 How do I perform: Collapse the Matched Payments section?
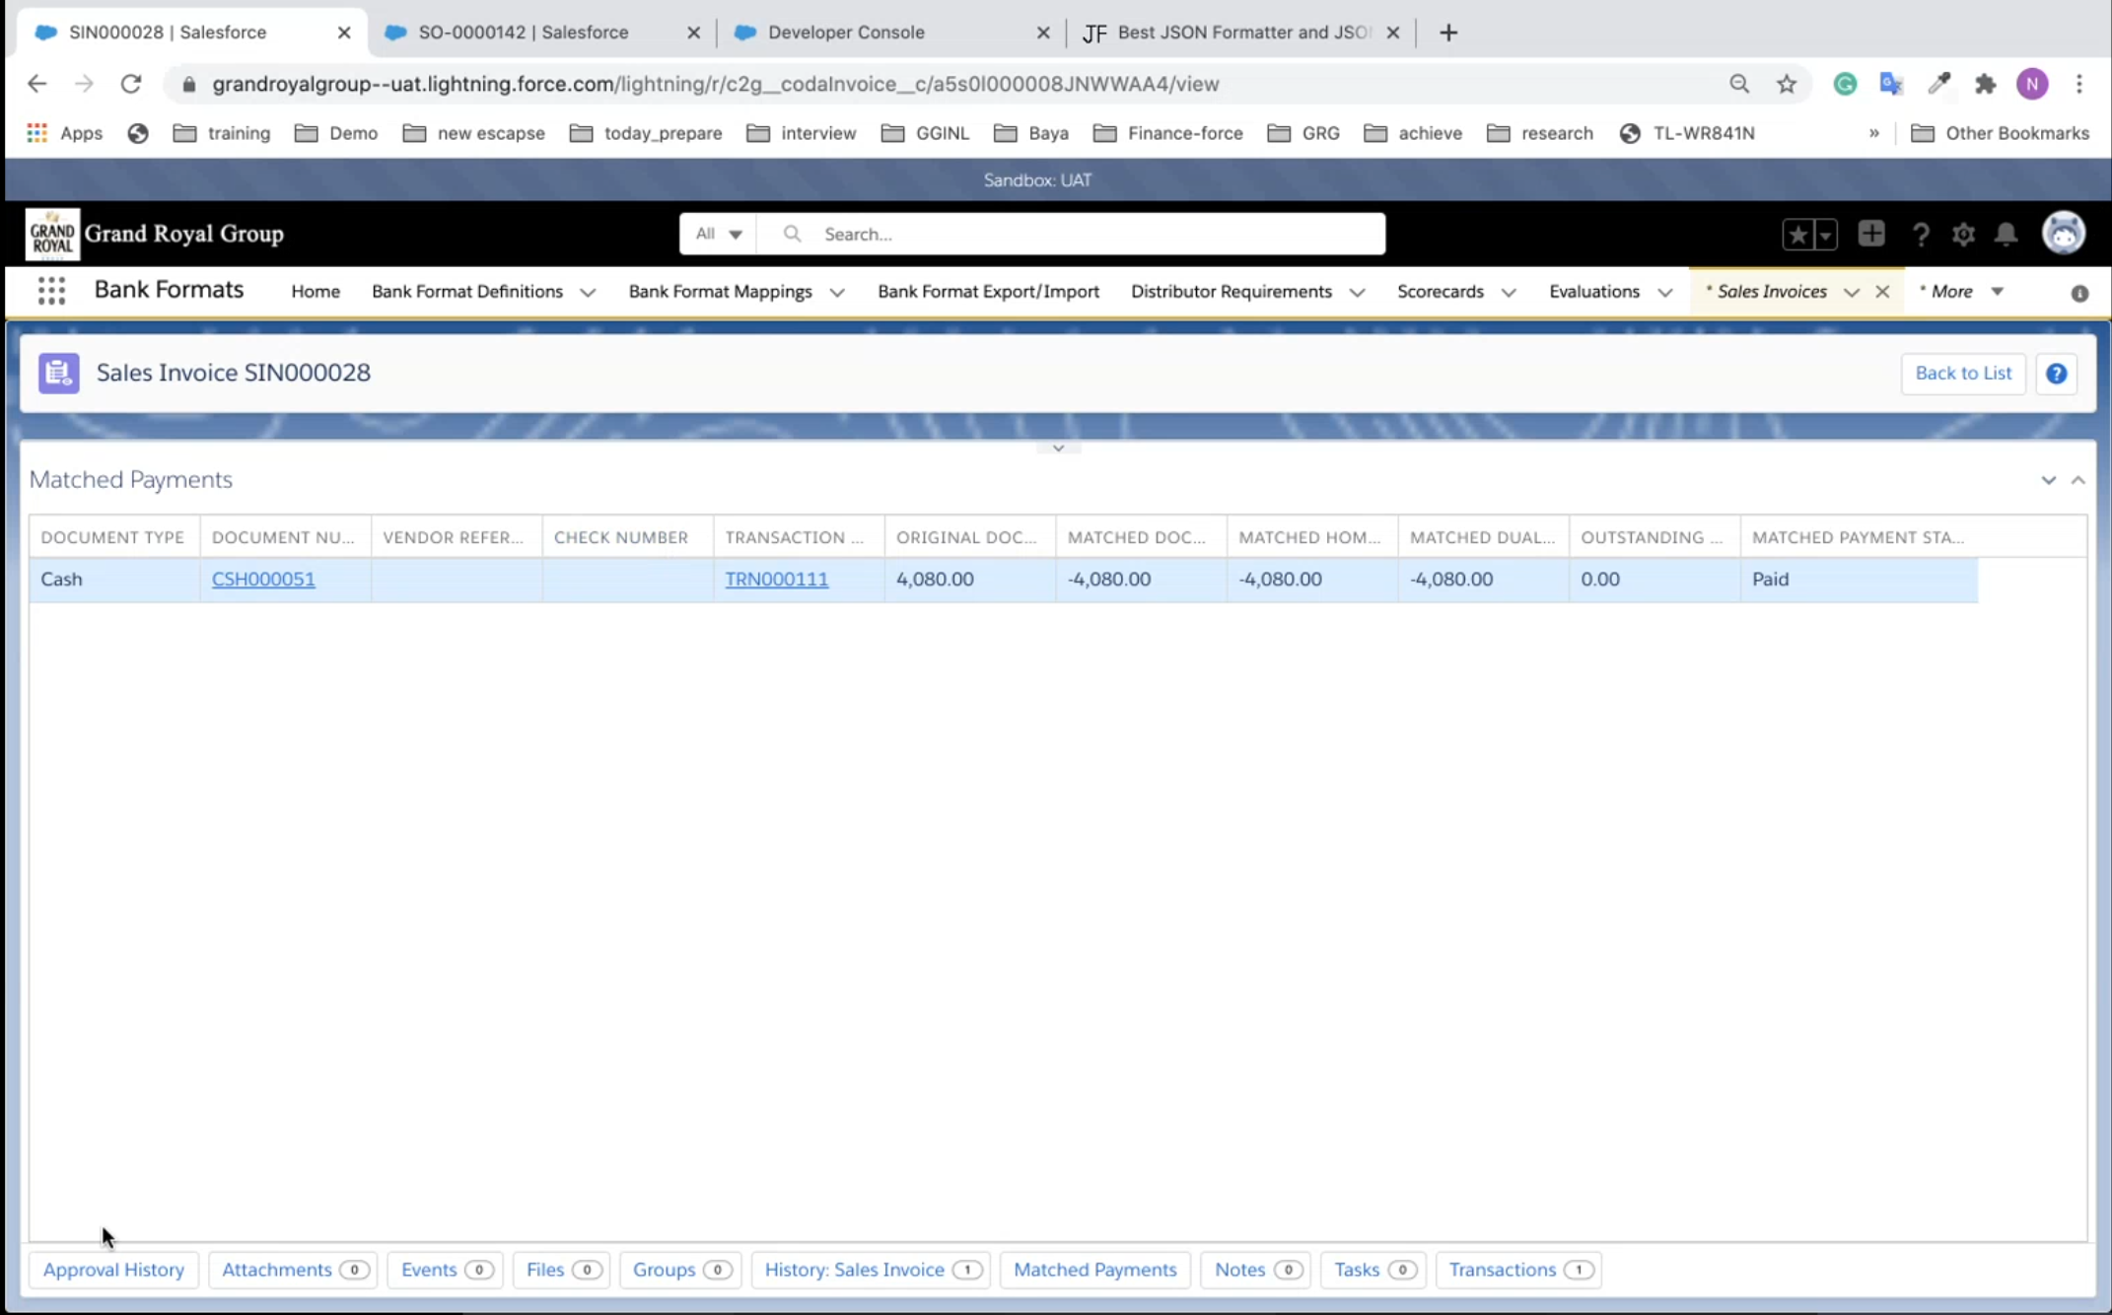click(2077, 480)
